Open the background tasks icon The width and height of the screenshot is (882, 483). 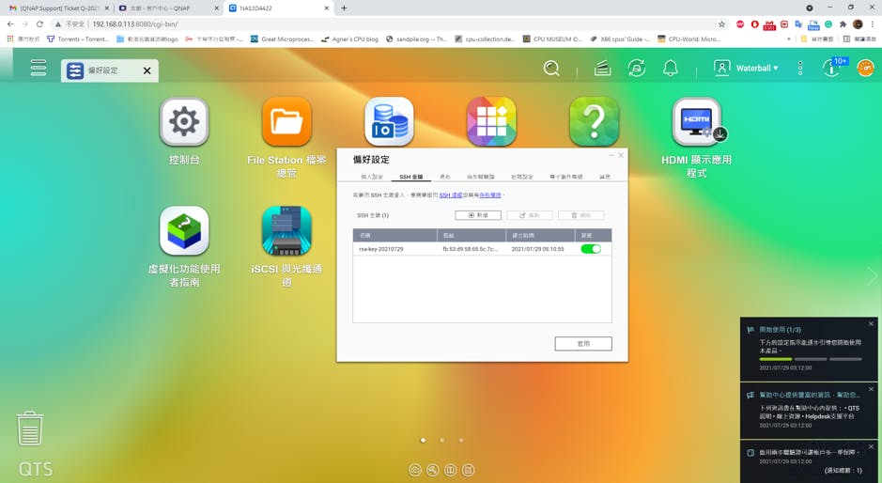coord(602,69)
